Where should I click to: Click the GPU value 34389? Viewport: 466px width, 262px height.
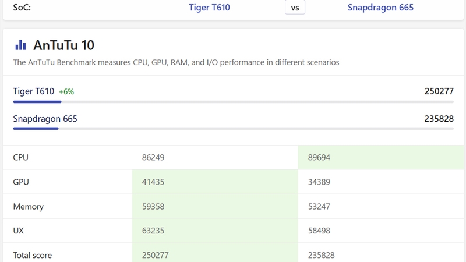319,182
